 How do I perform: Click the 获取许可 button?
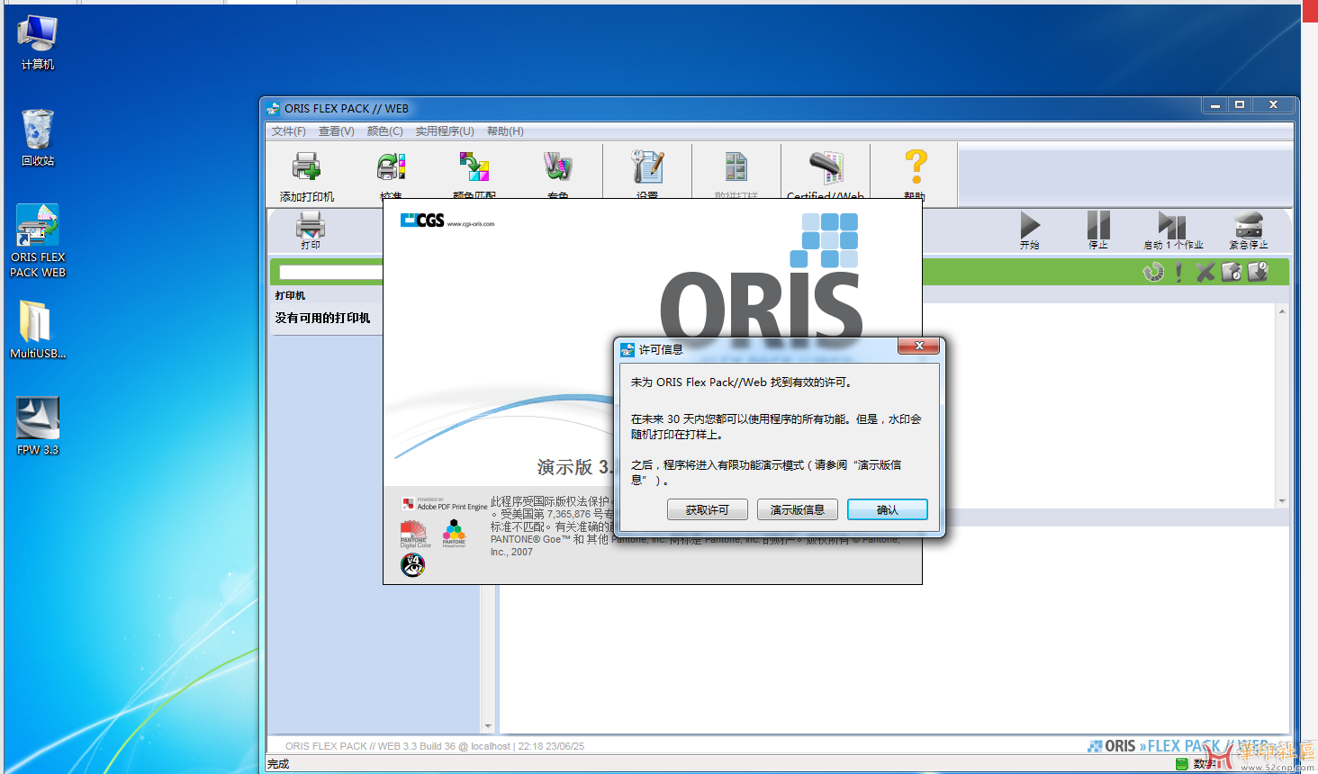click(708, 509)
